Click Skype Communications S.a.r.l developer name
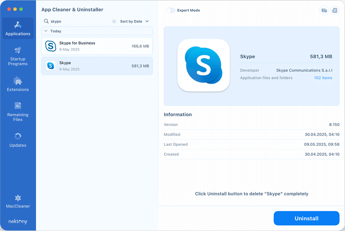Viewport: 345px width, 231px height. tap(304, 70)
